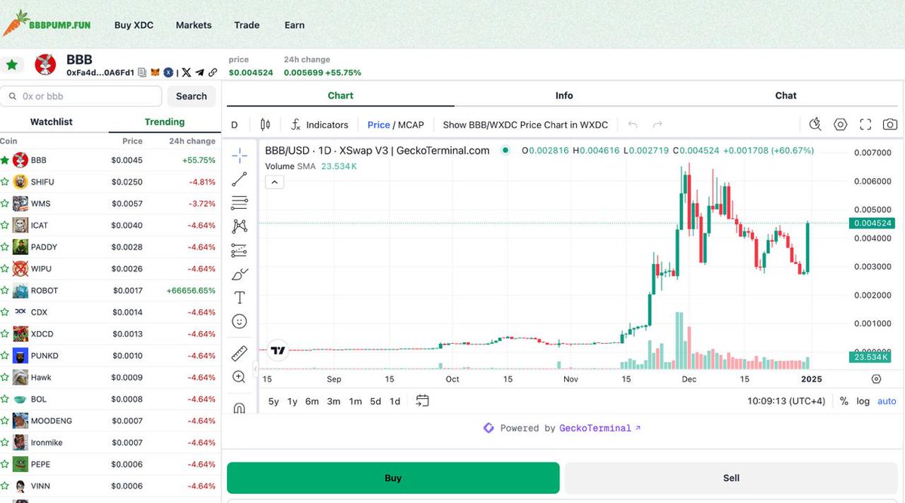Open the Info tab
The width and height of the screenshot is (905, 503).
point(564,96)
